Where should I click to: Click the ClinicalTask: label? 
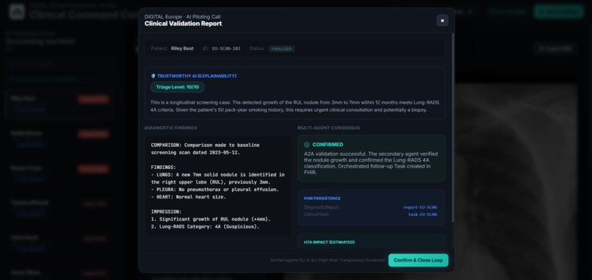[317, 215]
